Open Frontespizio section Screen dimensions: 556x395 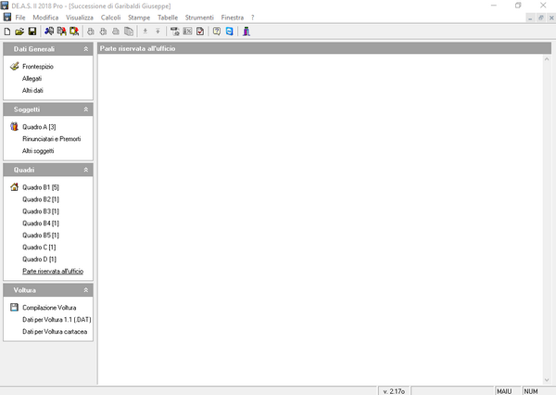click(x=38, y=67)
